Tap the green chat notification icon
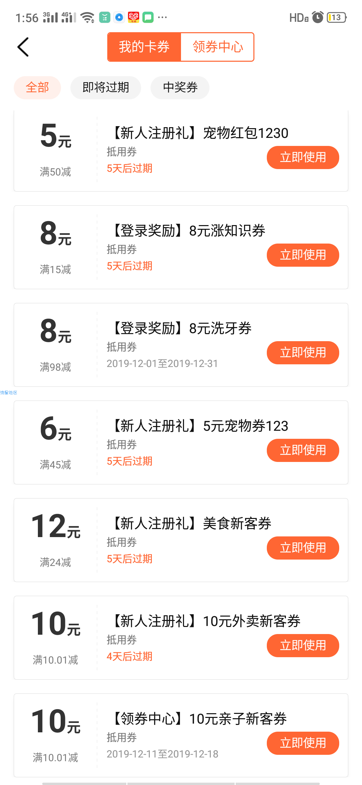The height and width of the screenshot is (785, 362). (148, 17)
